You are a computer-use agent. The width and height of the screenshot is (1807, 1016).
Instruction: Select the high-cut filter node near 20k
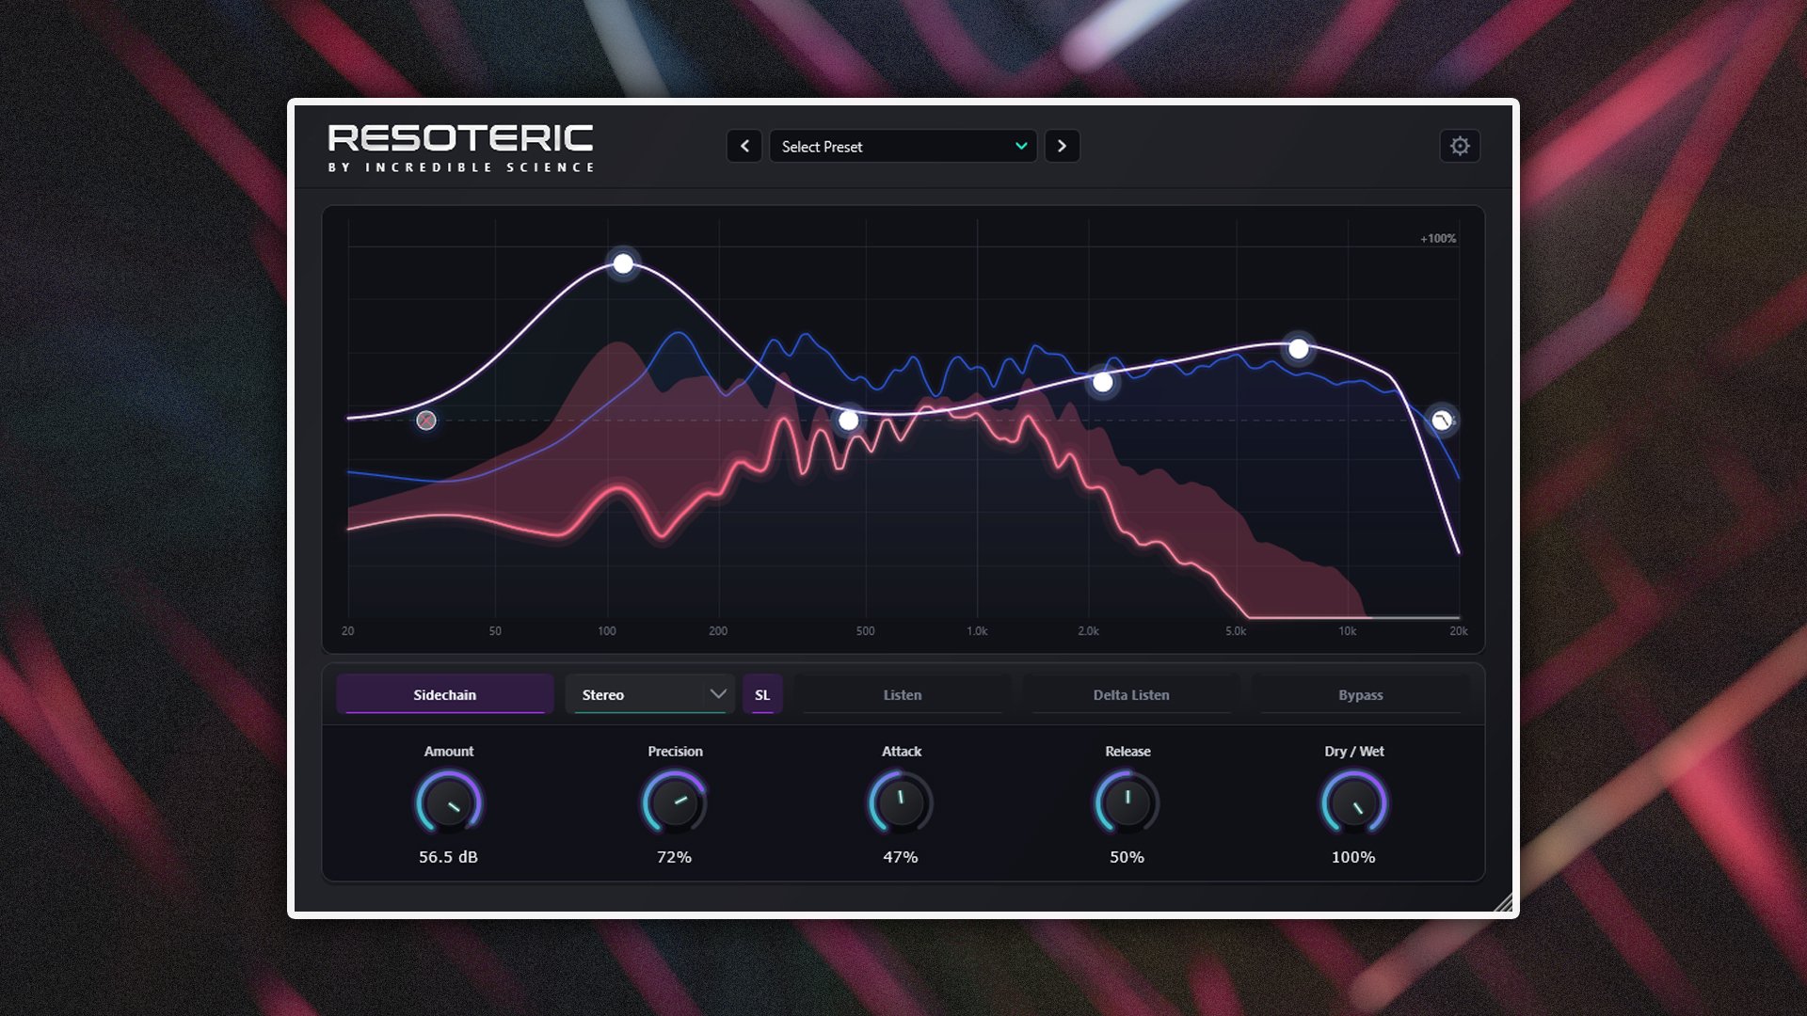tap(1442, 421)
